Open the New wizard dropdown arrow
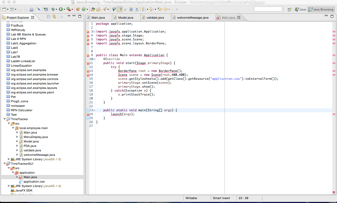 tap(8, 9)
